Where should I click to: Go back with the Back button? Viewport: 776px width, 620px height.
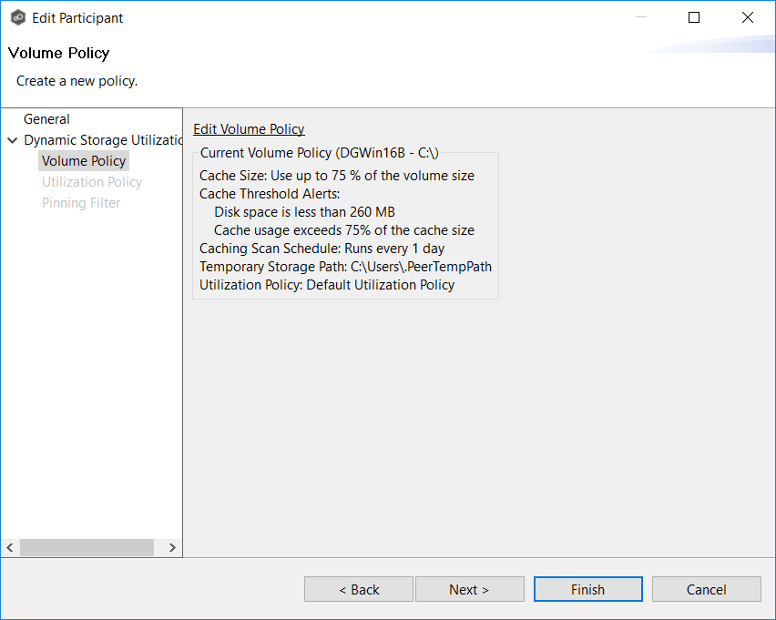click(x=358, y=589)
